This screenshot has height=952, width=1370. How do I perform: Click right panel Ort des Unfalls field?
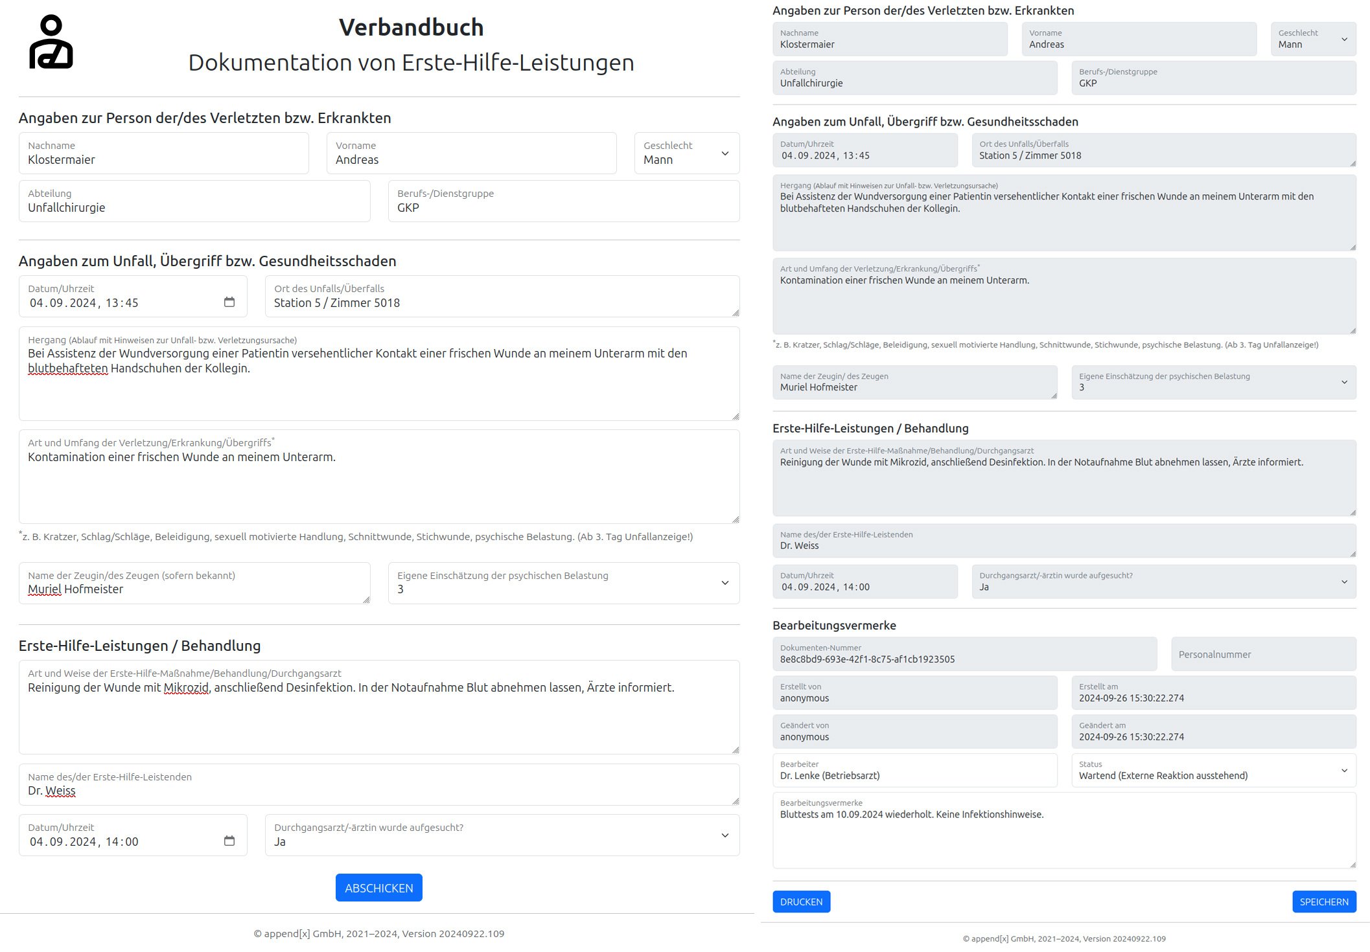1164,150
